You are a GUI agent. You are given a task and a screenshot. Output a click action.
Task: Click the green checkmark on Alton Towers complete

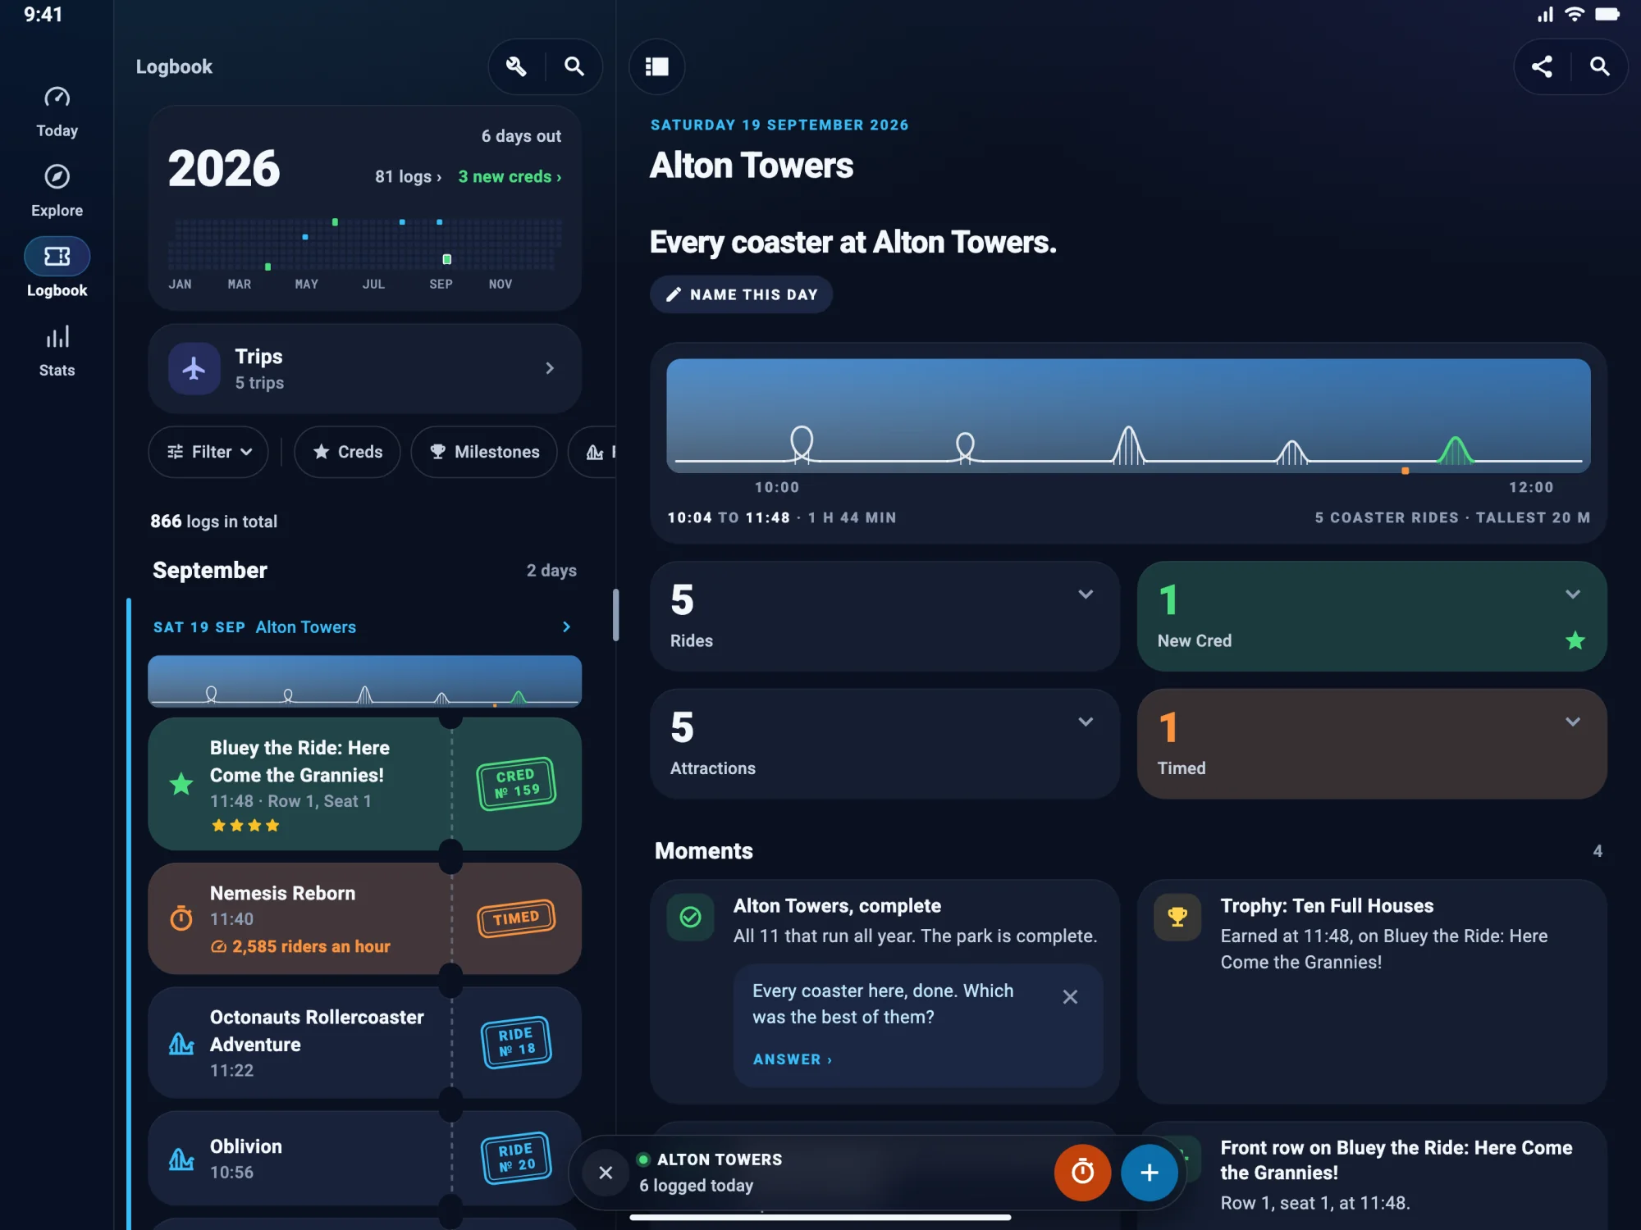[691, 917]
